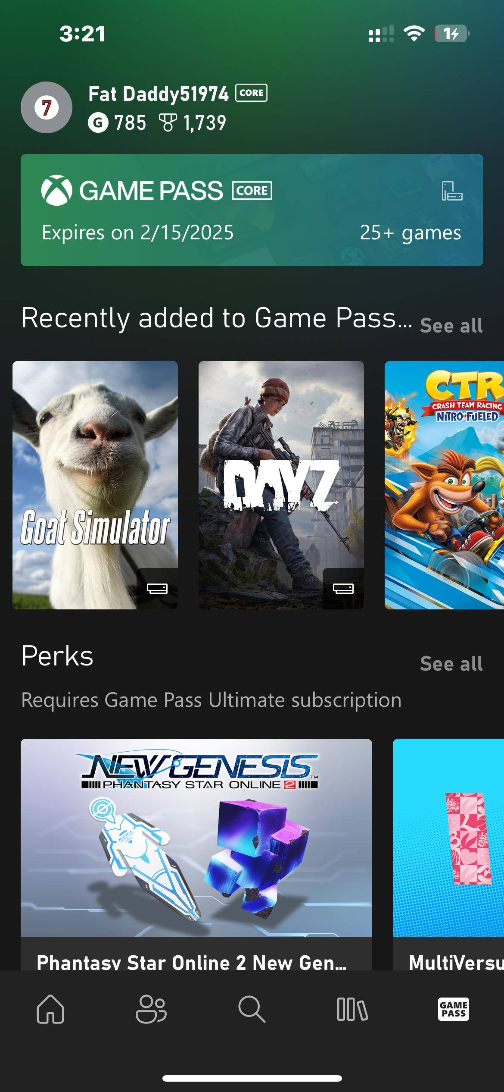Open Crash Team Racing Nitro-Fueled tile
The height and width of the screenshot is (1092, 504).
coord(444,485)
